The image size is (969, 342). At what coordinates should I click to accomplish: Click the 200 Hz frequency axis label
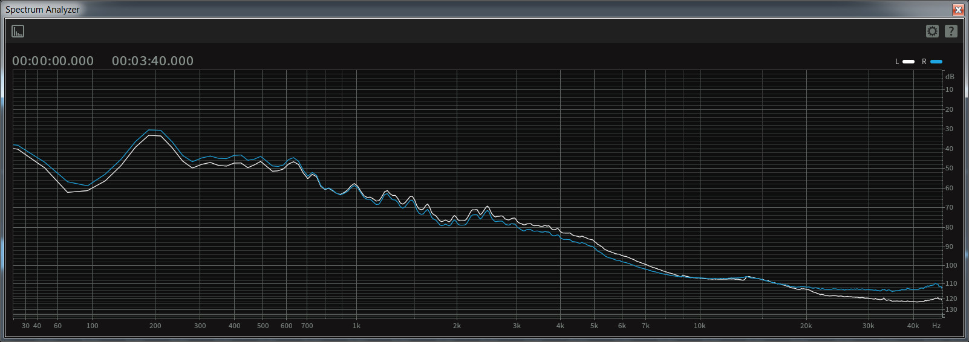point(155,326)
